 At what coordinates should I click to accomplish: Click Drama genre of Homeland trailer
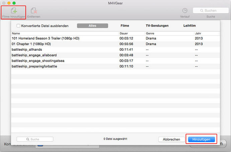click(151, 38)
